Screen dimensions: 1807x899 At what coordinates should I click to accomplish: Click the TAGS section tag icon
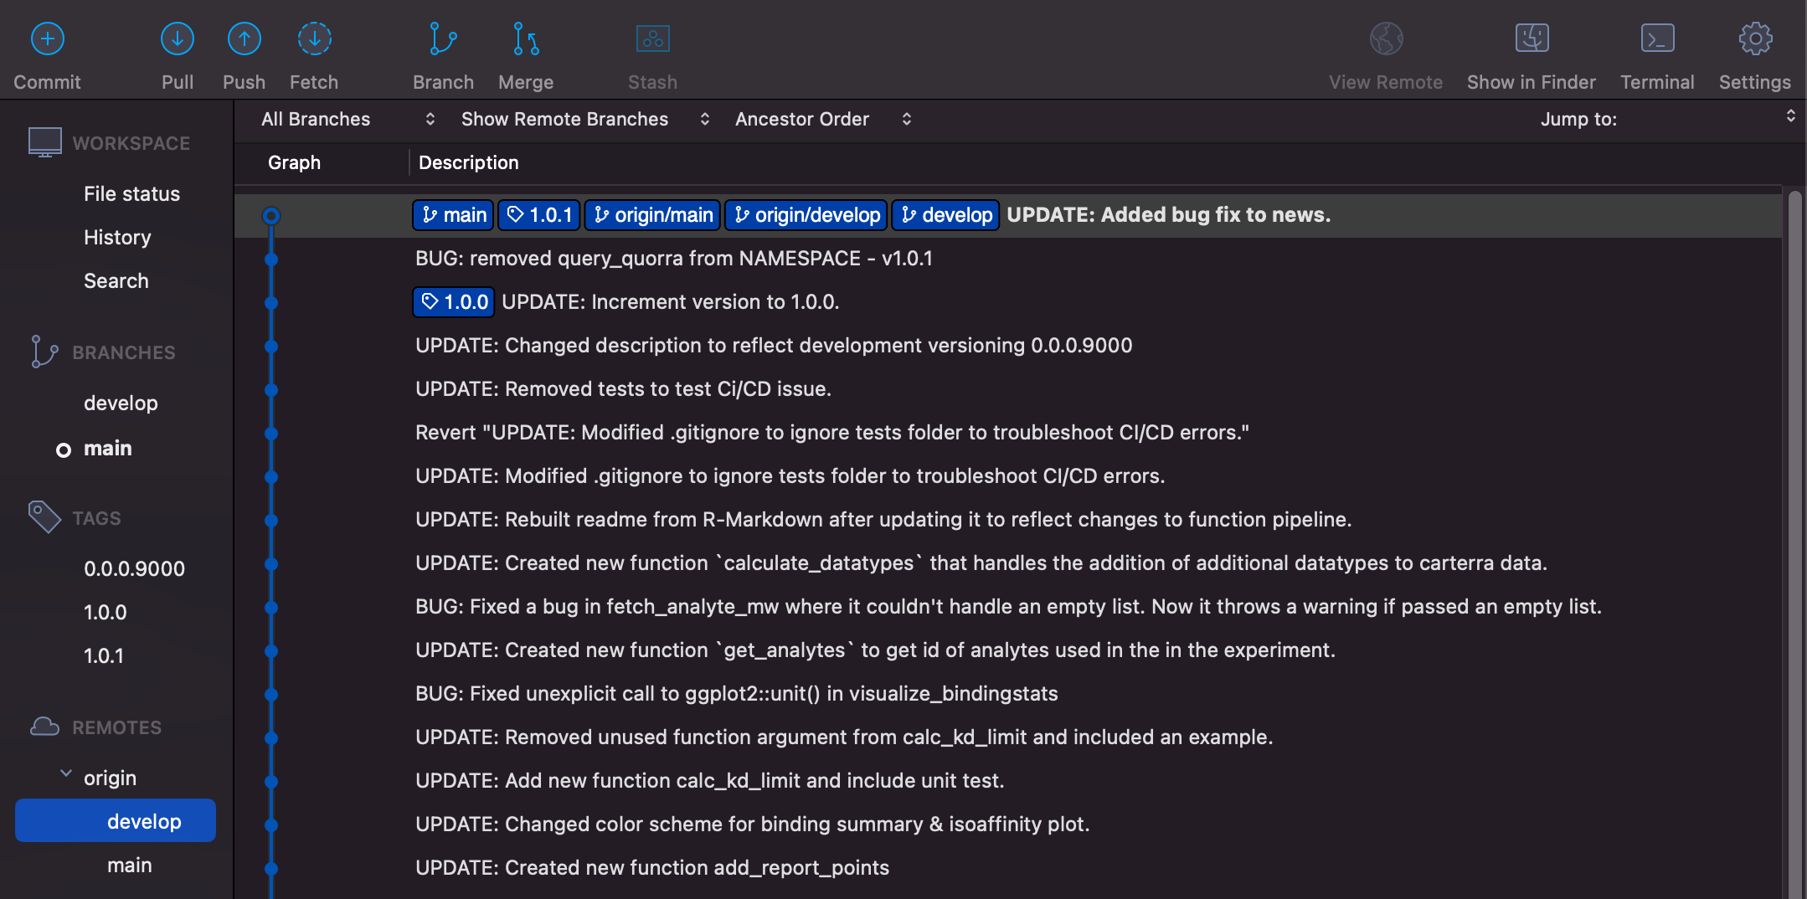[x=44, y=517]
